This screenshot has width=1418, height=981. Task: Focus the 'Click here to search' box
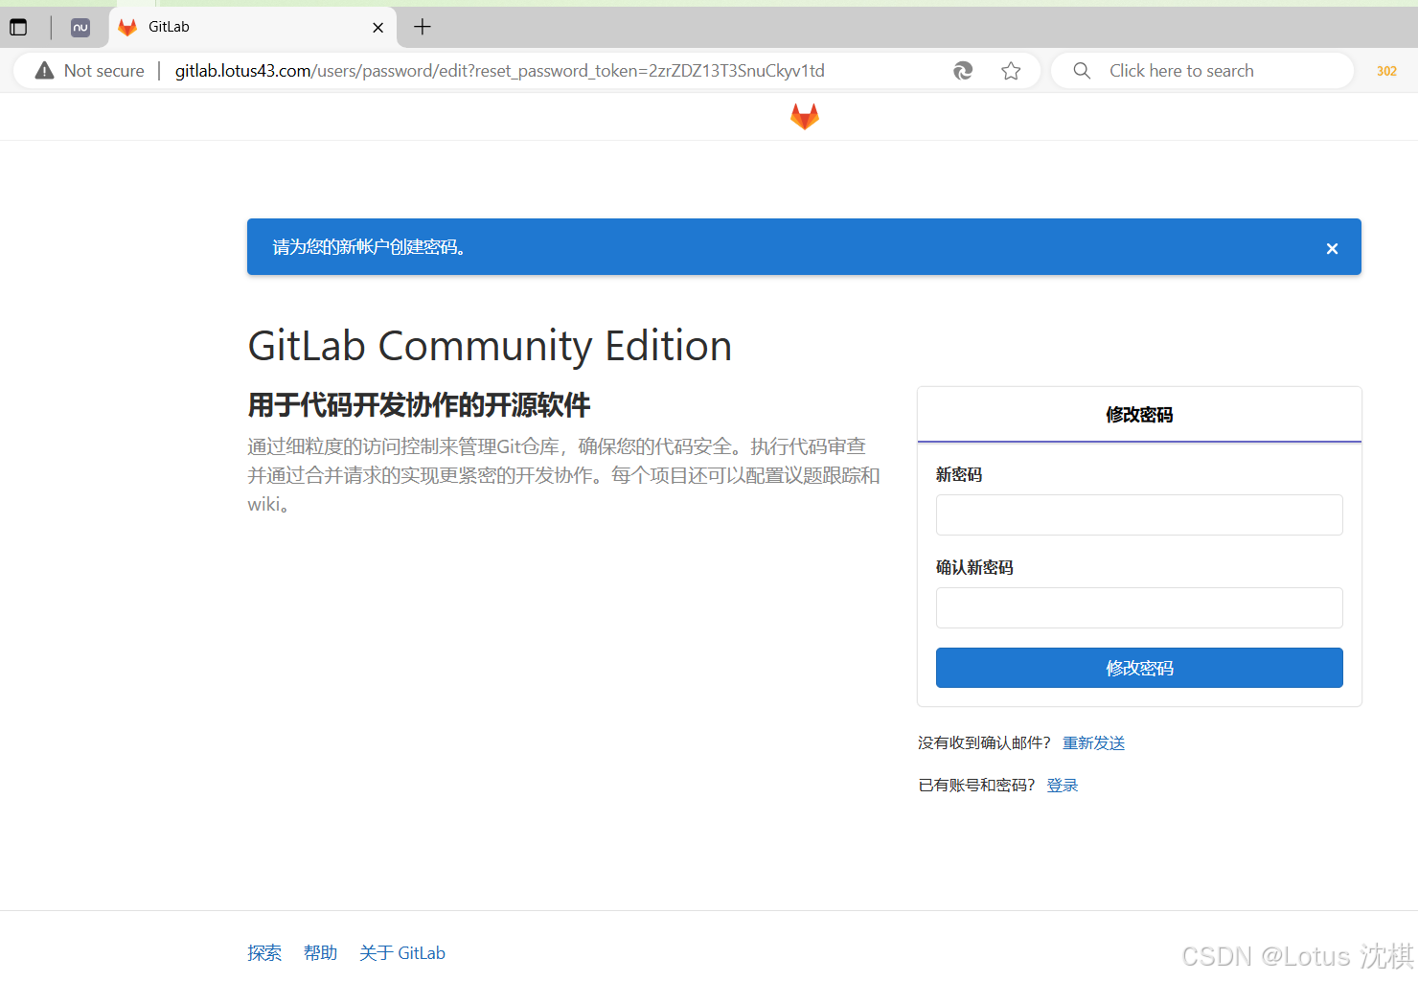[1202, 71]
